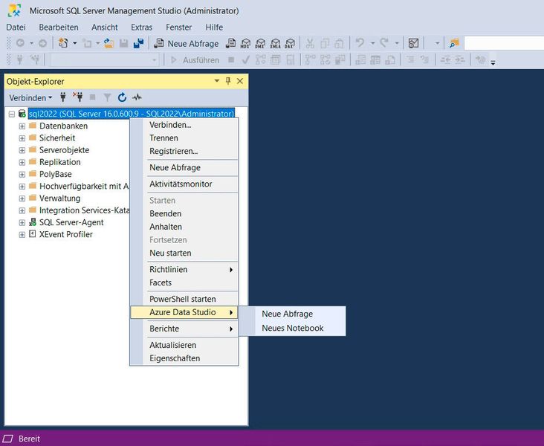Toggle the Objekt-Explorer auto-hide pin
Image resolution: width=544 pixels, height=446 pixels.
tap(228, 81)
